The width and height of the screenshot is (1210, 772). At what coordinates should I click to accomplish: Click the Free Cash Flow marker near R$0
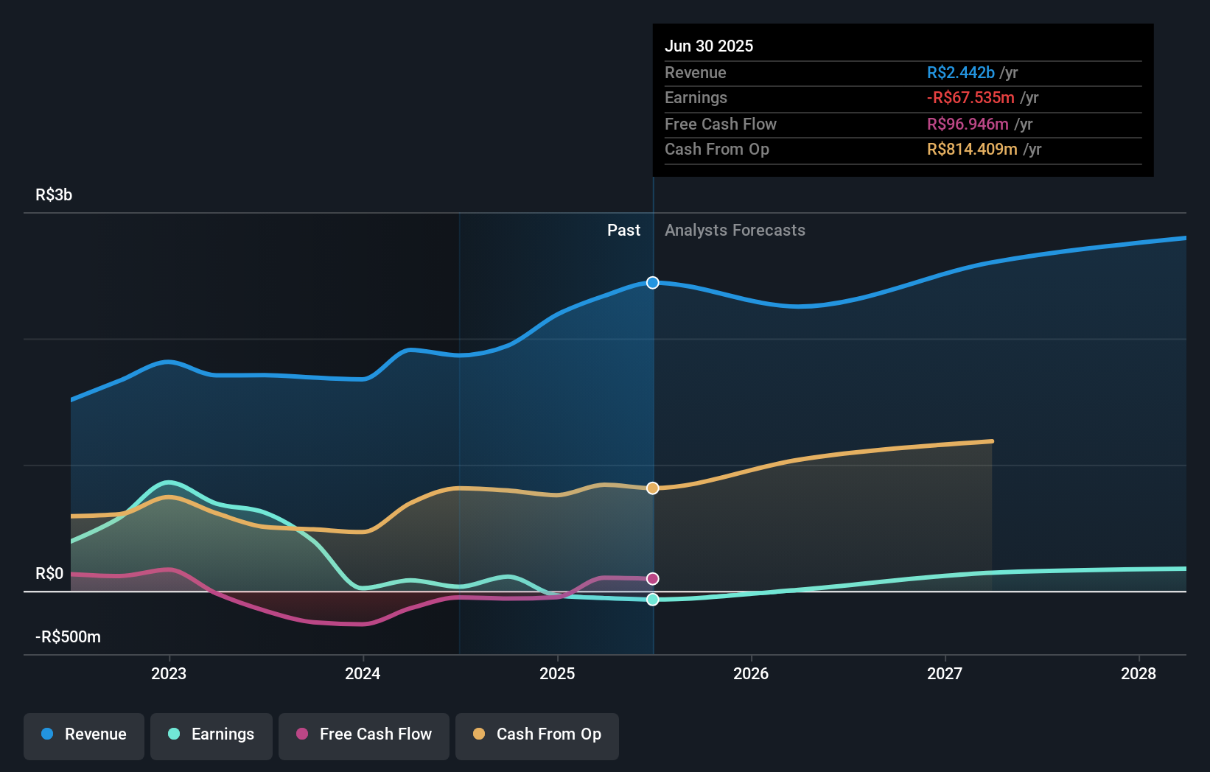(x=651, y=579)
